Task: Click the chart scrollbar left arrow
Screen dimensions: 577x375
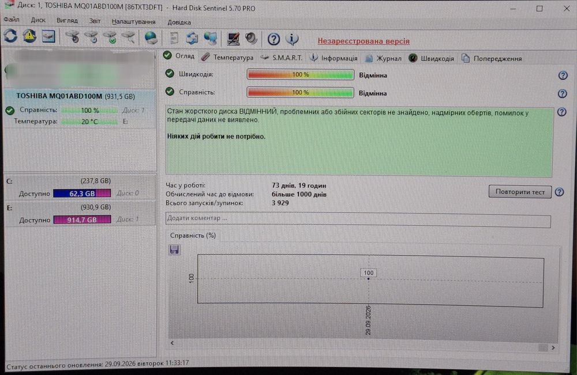Action: (x=172, y=343)
